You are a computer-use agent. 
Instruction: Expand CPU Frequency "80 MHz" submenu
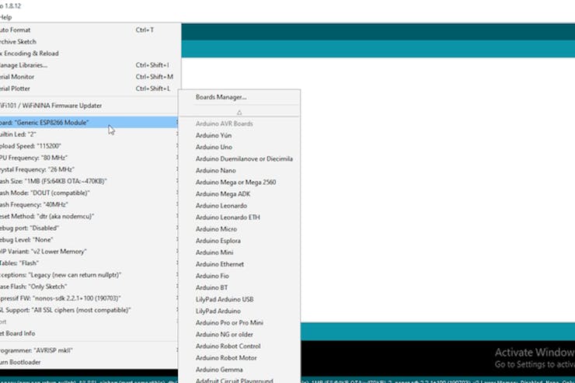pyautogui.click(x=90, y=158)
